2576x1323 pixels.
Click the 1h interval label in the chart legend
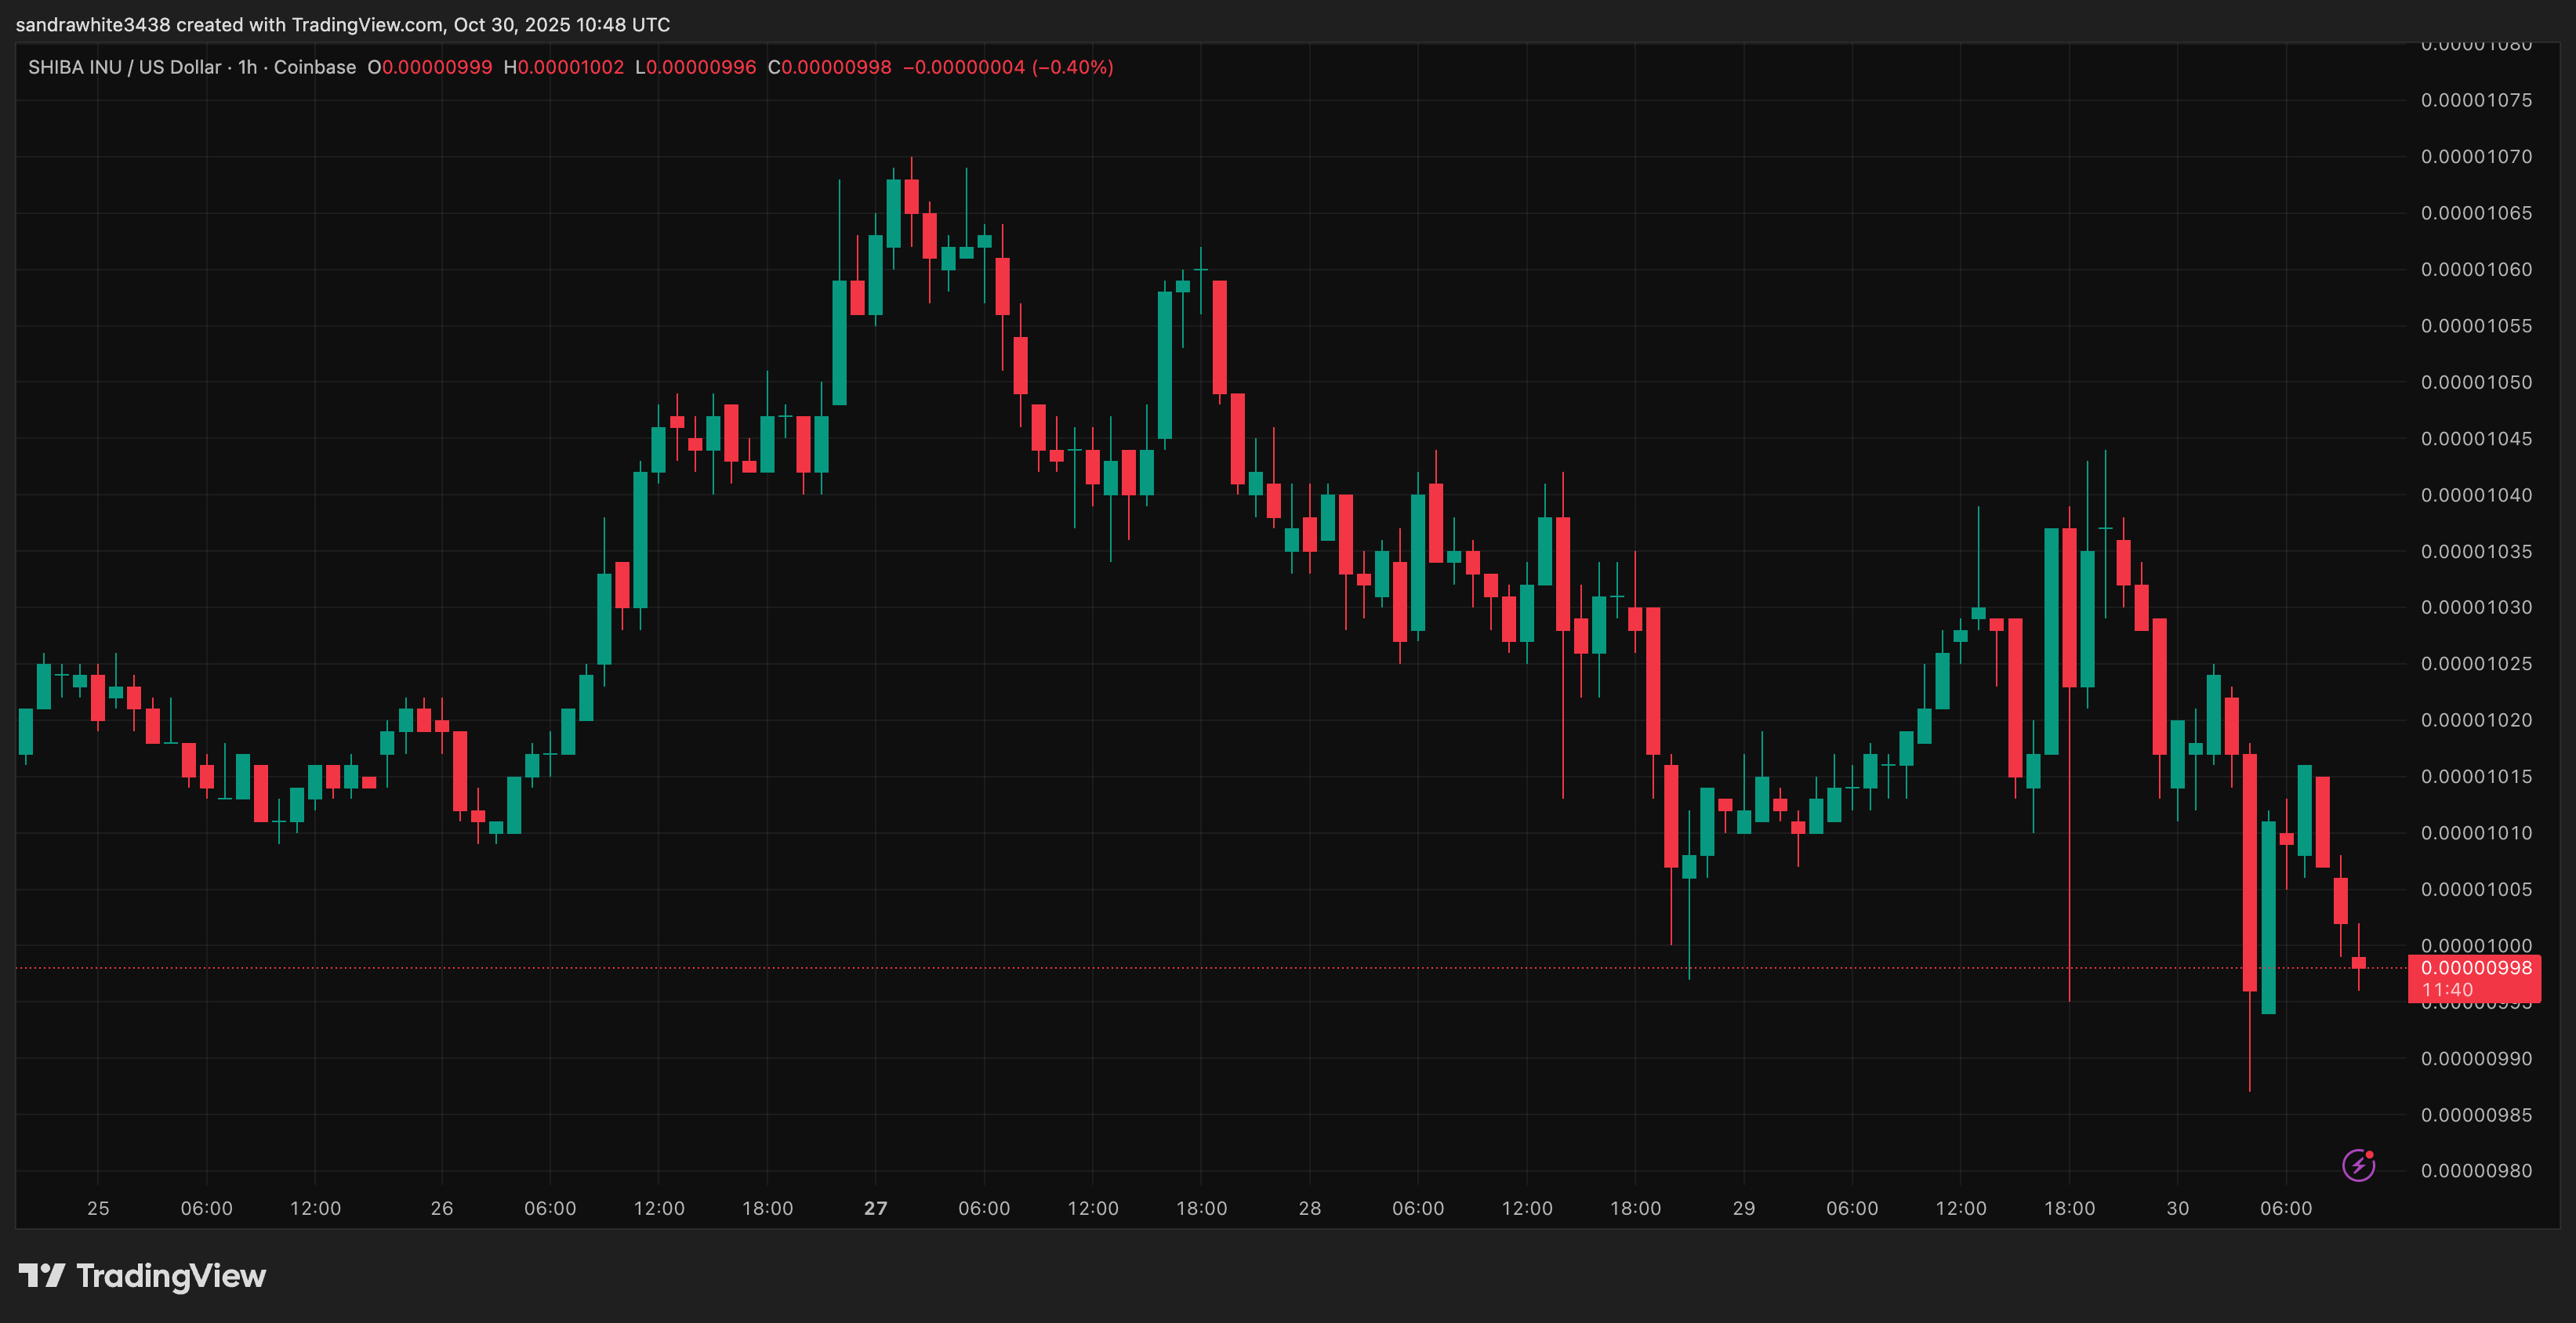point(247,67)
